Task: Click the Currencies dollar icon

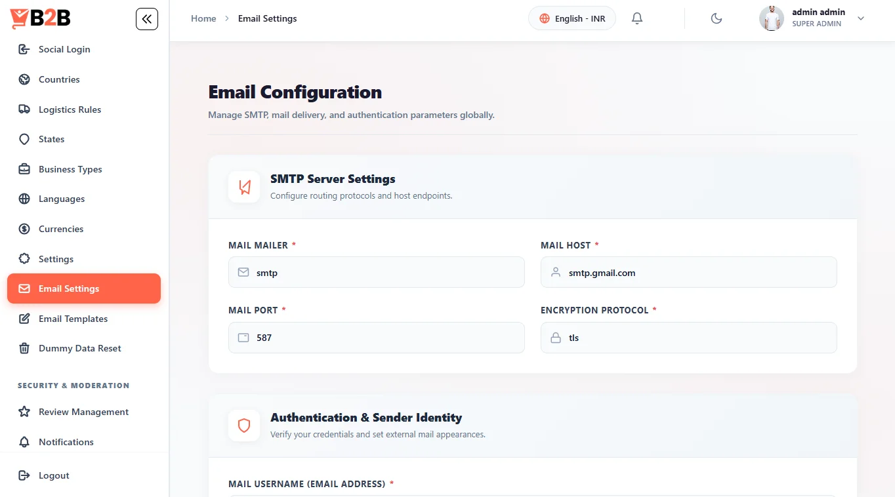Action: [x=24, y=229]
